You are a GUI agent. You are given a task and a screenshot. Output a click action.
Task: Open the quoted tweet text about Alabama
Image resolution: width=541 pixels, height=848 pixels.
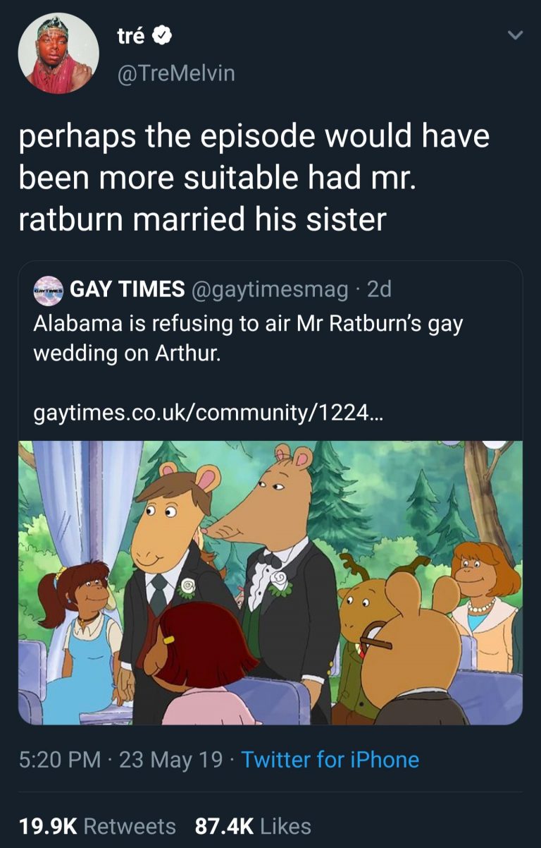click(x=249, y=338)
